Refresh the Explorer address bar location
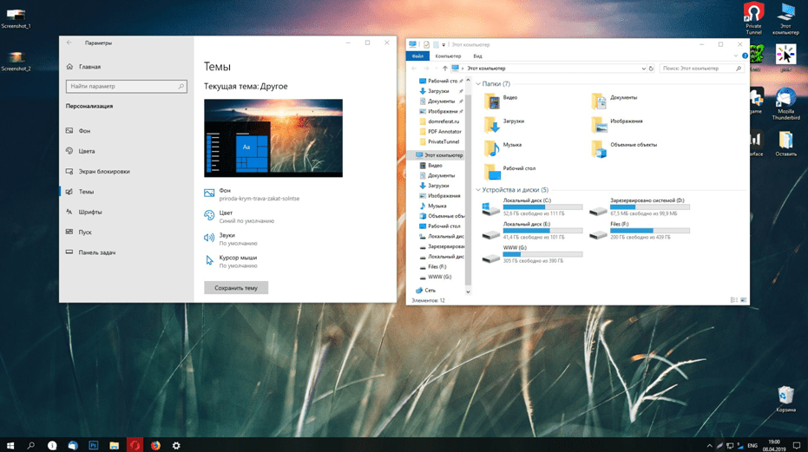 (651, 69)
